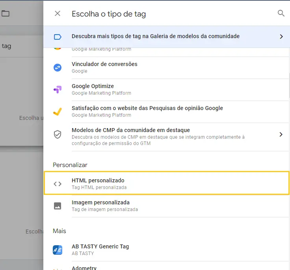The image size is (290, 270).
Task: Choose 'Imagem personalizada' tag type
Action: pos(166,206)
